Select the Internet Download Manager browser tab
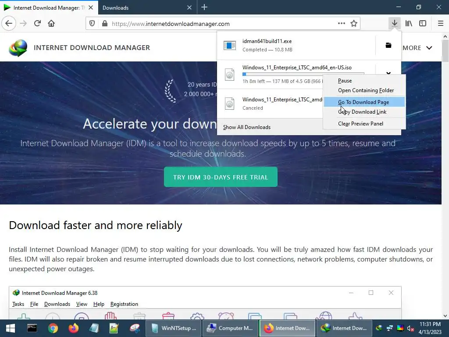 click(x=49, y=7)
